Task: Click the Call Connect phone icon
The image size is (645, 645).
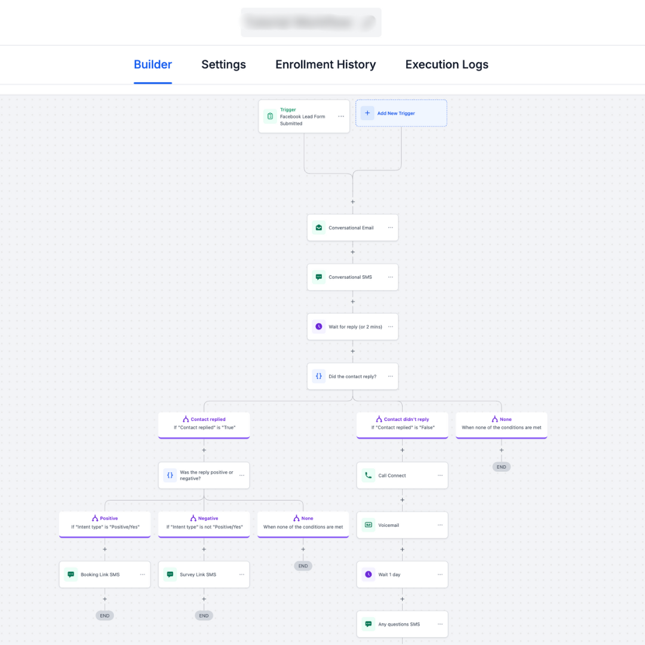Action: (368, 475)
